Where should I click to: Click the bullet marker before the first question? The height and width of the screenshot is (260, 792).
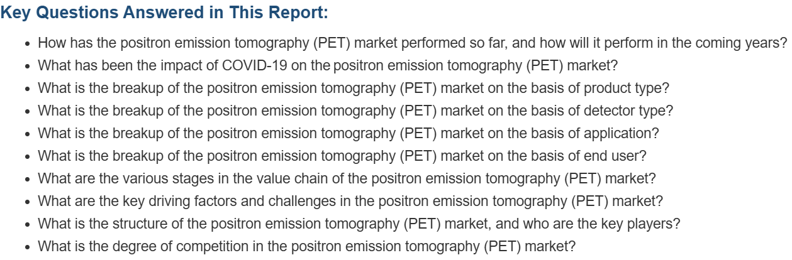[x=28, y=44]
